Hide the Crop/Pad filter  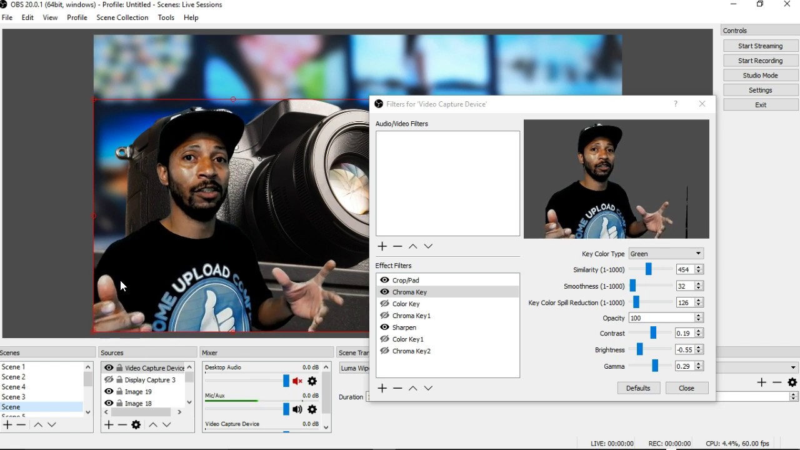pyautogui.click(x=385, y=280)
